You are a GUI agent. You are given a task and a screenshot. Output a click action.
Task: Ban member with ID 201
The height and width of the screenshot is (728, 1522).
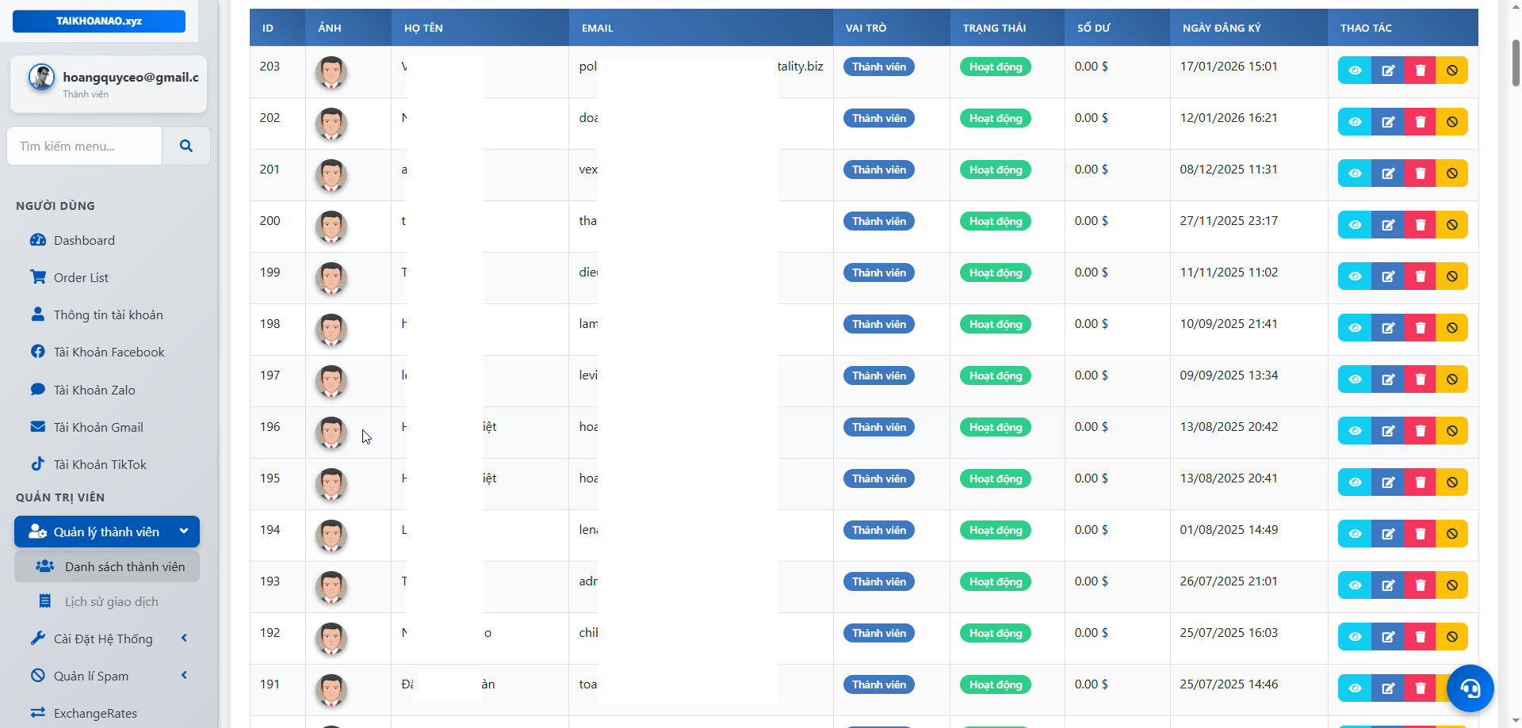(x=1451, y=173)
